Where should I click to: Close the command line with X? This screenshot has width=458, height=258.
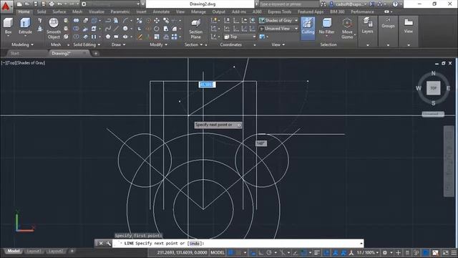click(101, 244)
